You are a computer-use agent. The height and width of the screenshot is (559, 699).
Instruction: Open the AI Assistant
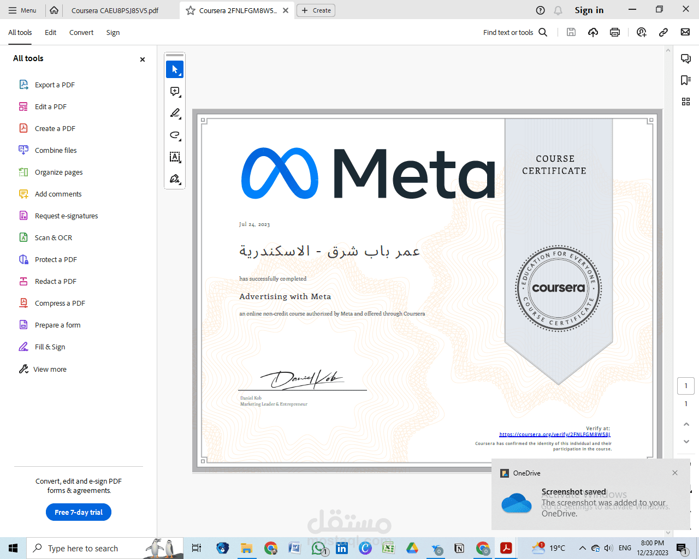641,32
